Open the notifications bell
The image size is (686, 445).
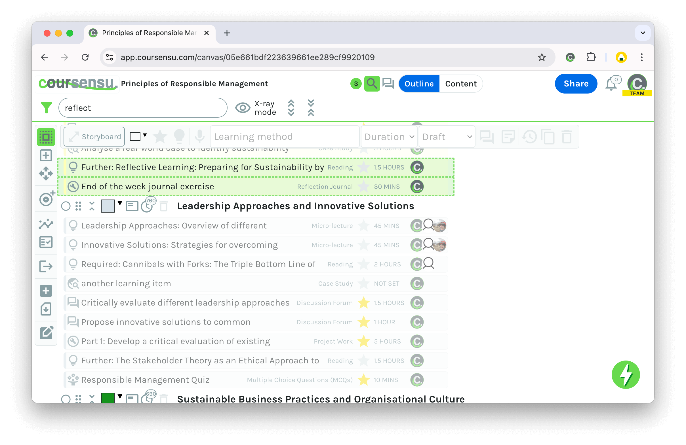click(612, 84)
